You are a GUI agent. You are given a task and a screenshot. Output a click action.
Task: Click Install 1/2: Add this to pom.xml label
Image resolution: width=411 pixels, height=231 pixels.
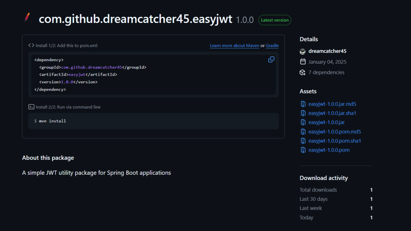tap(67, 46)
